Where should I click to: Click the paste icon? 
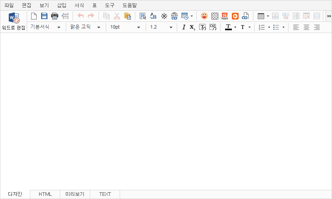pos(127,16)
